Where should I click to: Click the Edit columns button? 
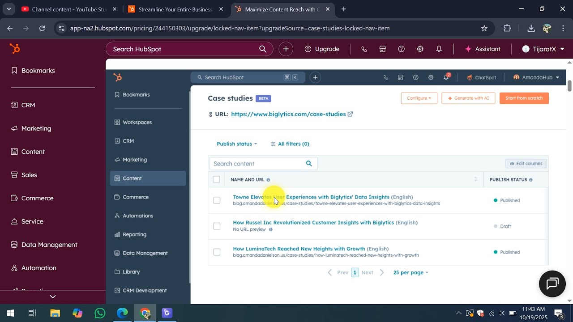pyautogui.click(x=526, y=164)
